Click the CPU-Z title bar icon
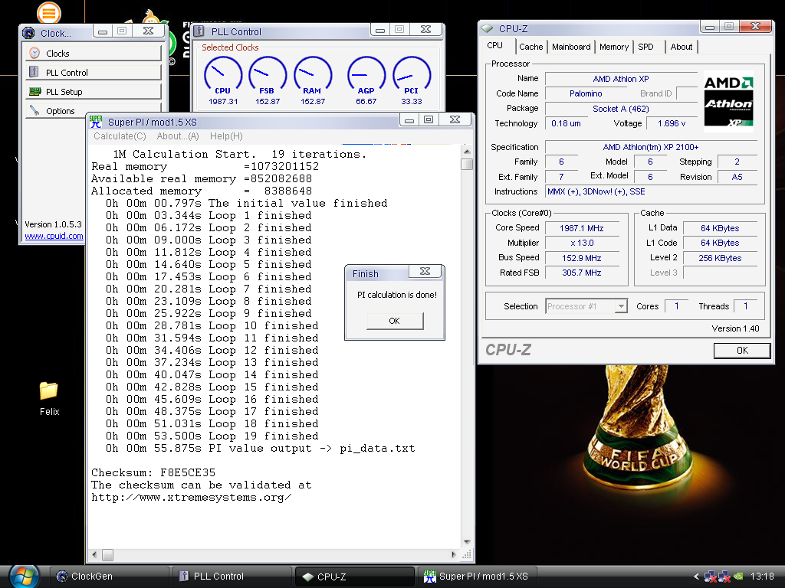The image size is (785, 588). tap(487, 29)
